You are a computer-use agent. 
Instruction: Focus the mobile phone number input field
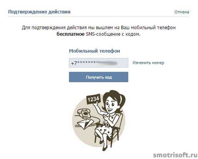click(99, 63)
